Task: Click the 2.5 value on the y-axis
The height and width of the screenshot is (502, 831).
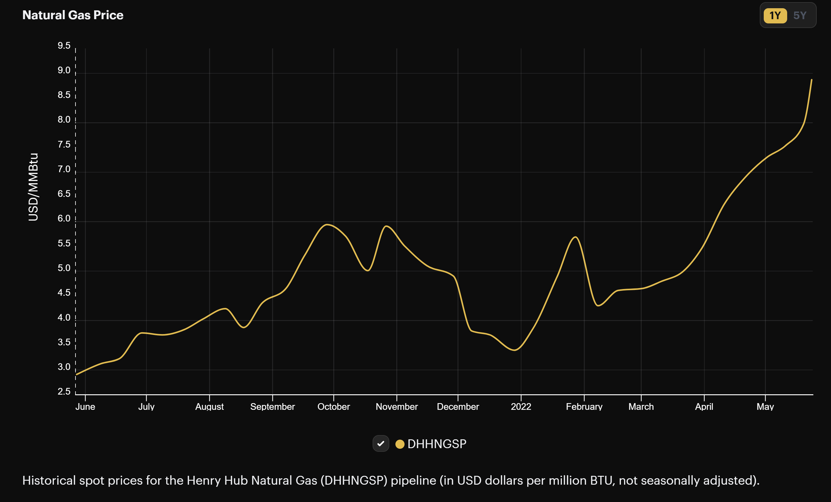Action: pos(63,392)
